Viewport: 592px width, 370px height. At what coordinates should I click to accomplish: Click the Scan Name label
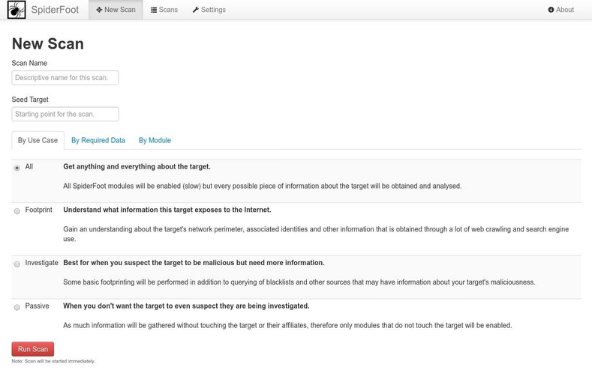click(29, 63)
